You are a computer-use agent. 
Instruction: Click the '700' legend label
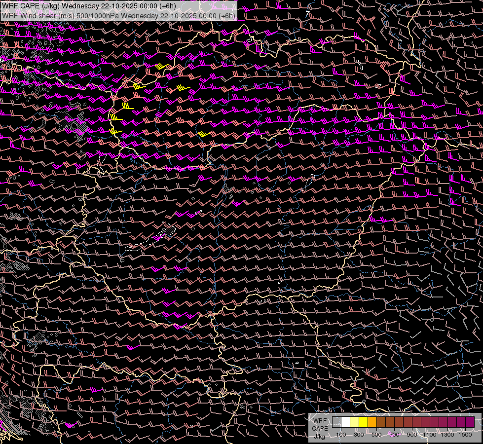[x=394, y=435]
